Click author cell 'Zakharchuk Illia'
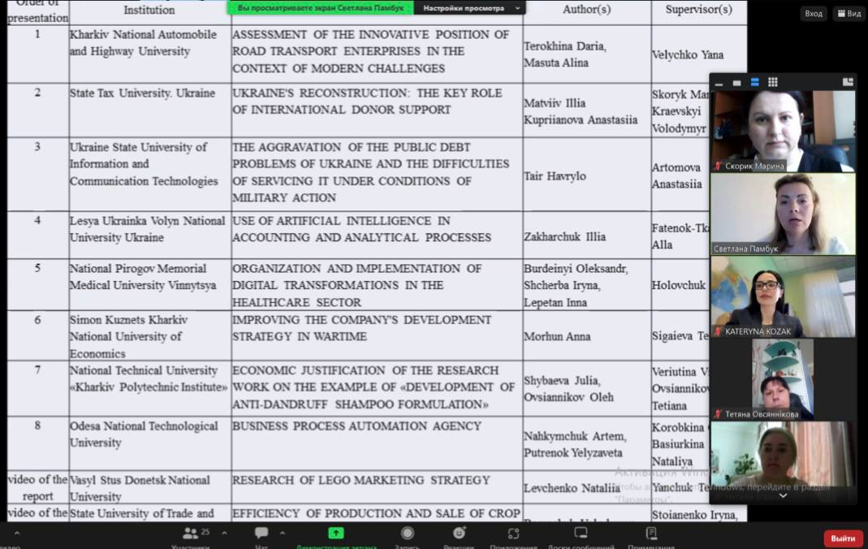Screen dimensions: 868x549 (x=587, y=236)
